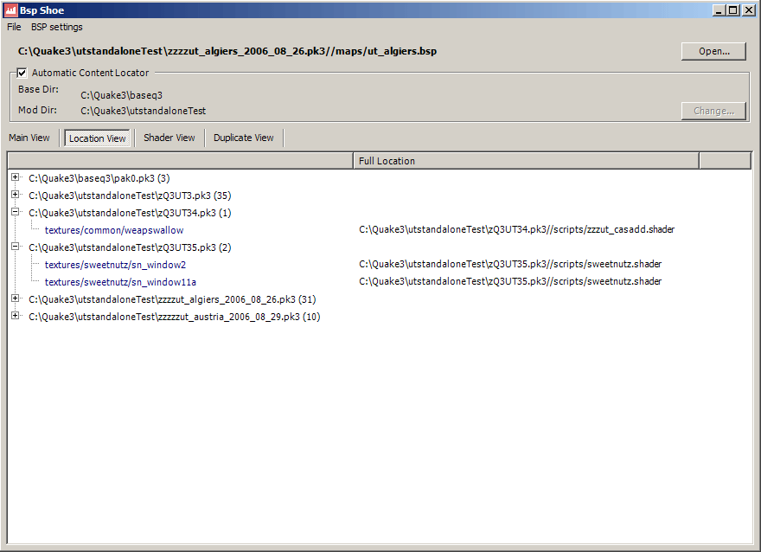The image size is (761, 552).
Task: Expand the baseq3 pak0.pk3 tree node
Action: point(16,177)
